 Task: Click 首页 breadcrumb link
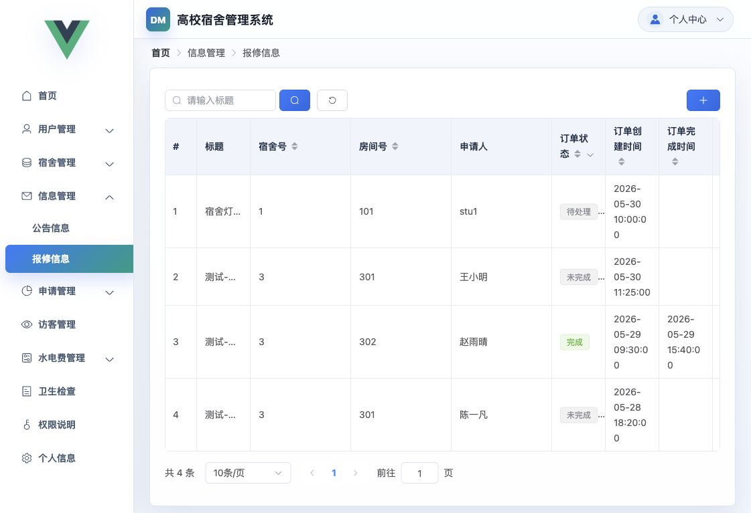point(161,53)
